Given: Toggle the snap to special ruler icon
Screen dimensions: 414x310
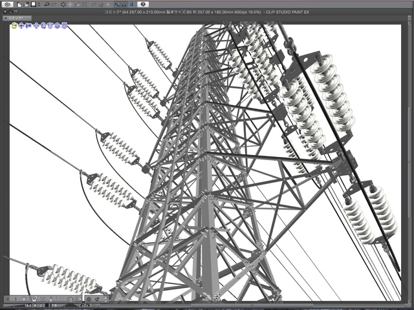Looking at the screenshot, I should [x=124, y=5].
